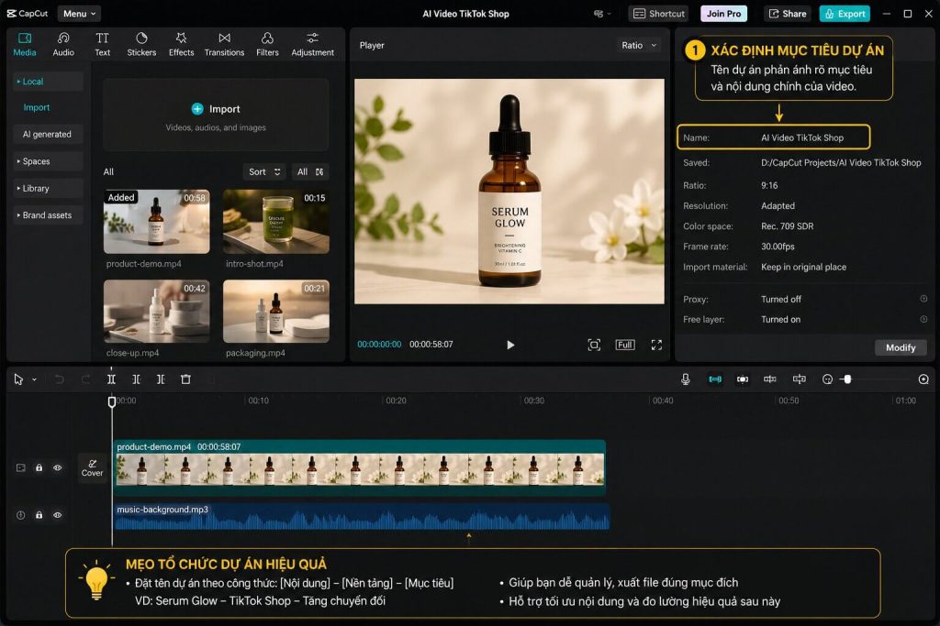This screenshot has width=940, height=626.
Task: Select AI generated in the sidebar
Action: [x=48, y=134]
